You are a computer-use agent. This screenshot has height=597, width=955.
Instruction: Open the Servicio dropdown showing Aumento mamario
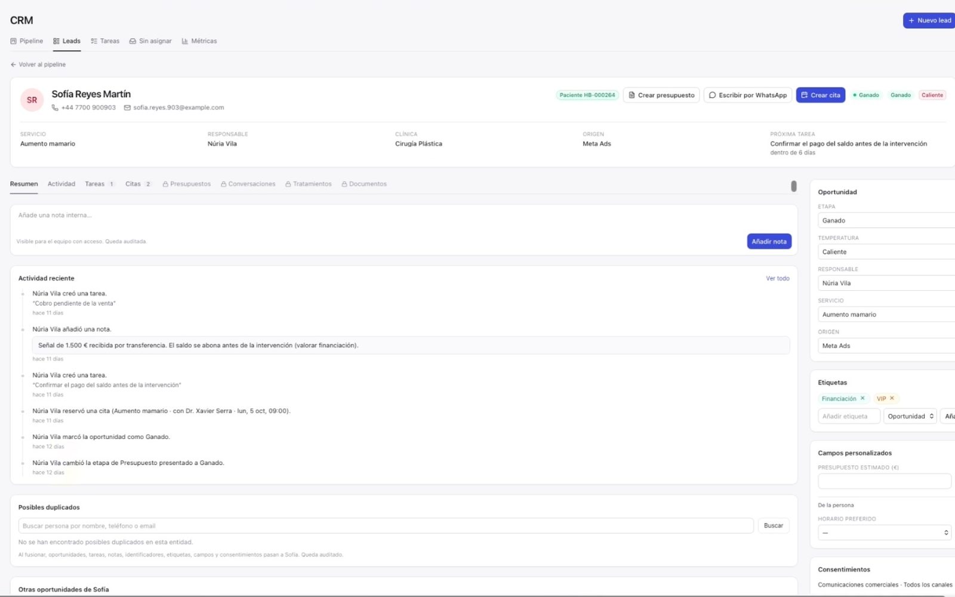886,315
